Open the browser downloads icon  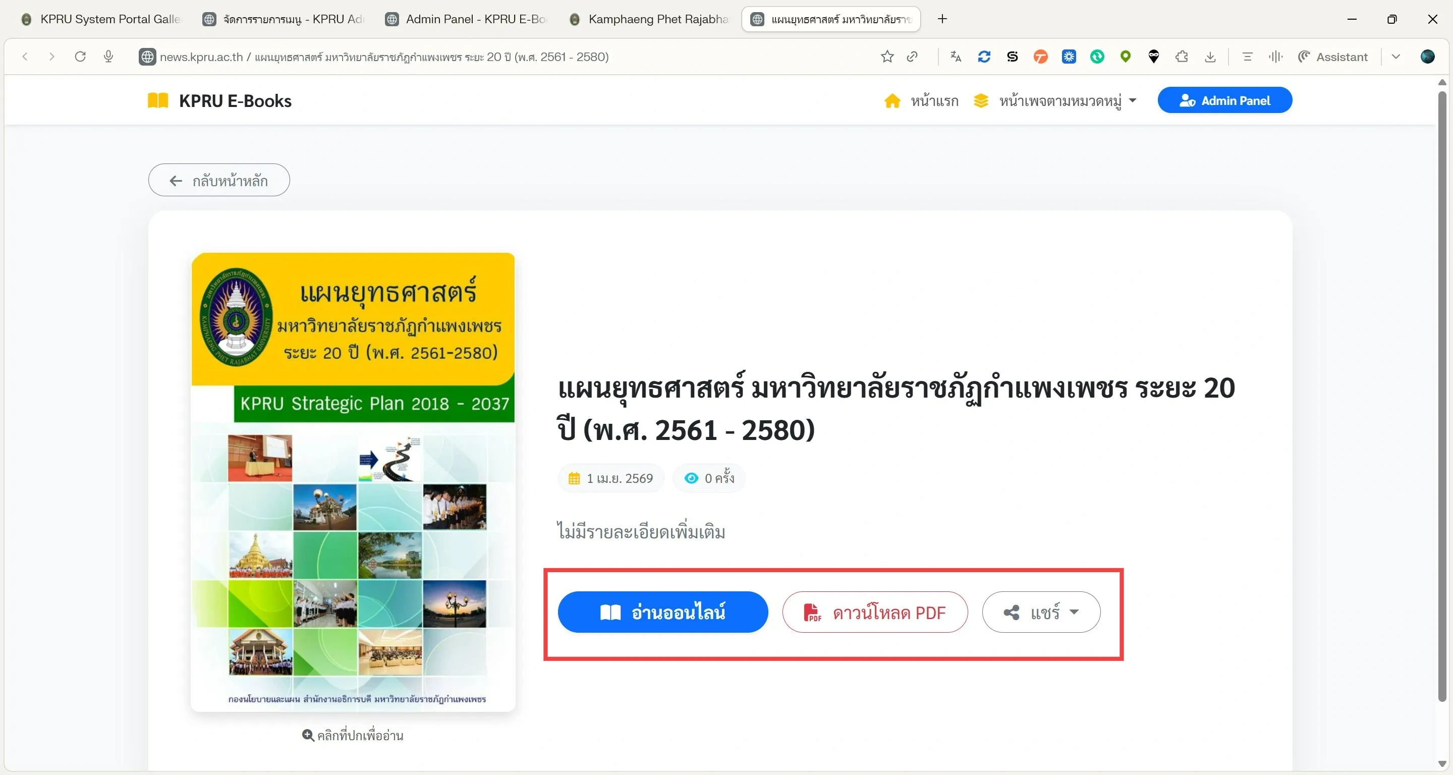[1210, 57]
